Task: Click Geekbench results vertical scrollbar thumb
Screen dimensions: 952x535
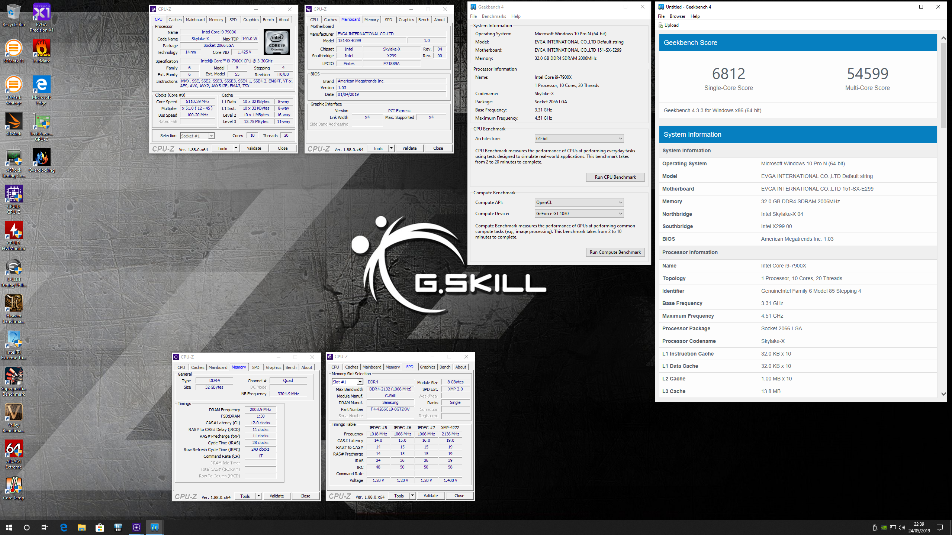Action: pos(943,85)
